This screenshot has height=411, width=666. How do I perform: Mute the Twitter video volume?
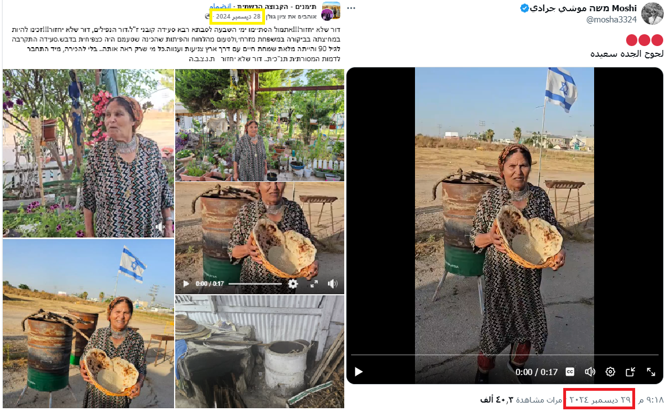click(590, 372)
